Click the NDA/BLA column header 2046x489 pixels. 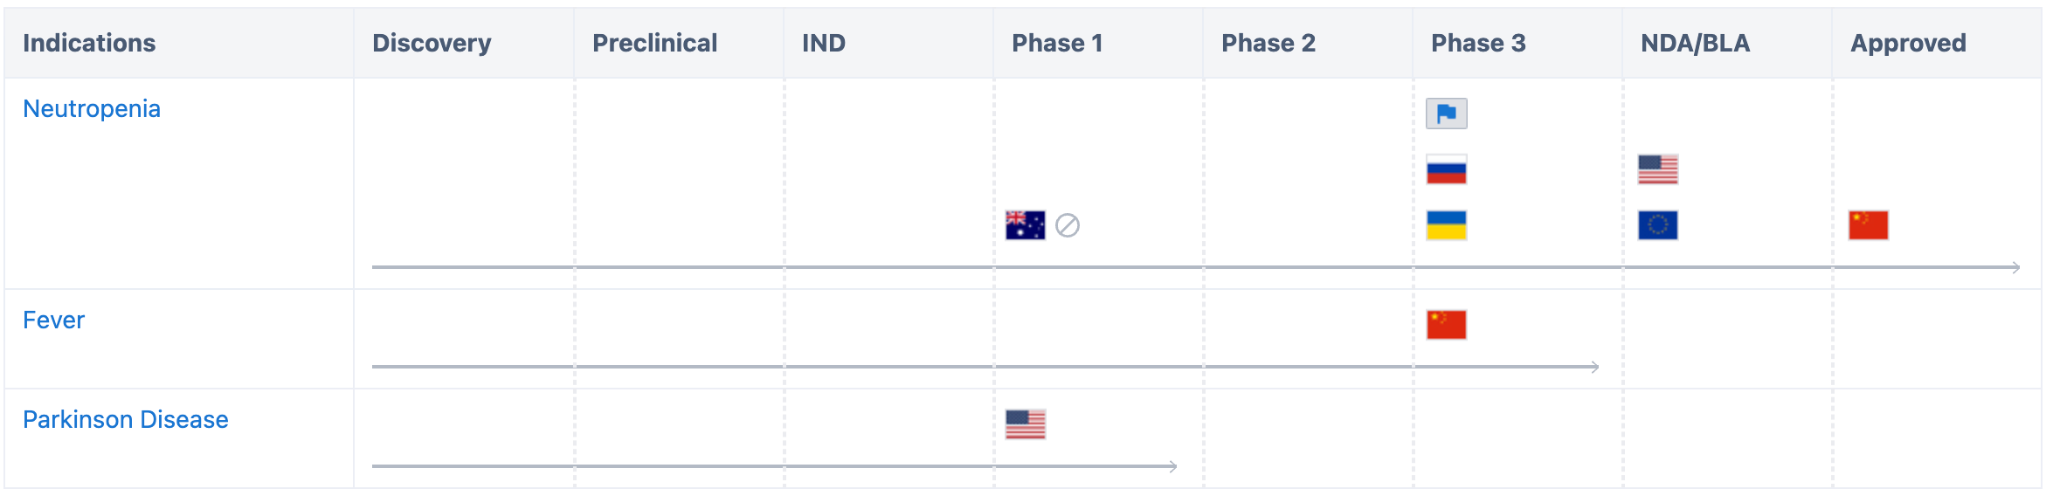1695,43
